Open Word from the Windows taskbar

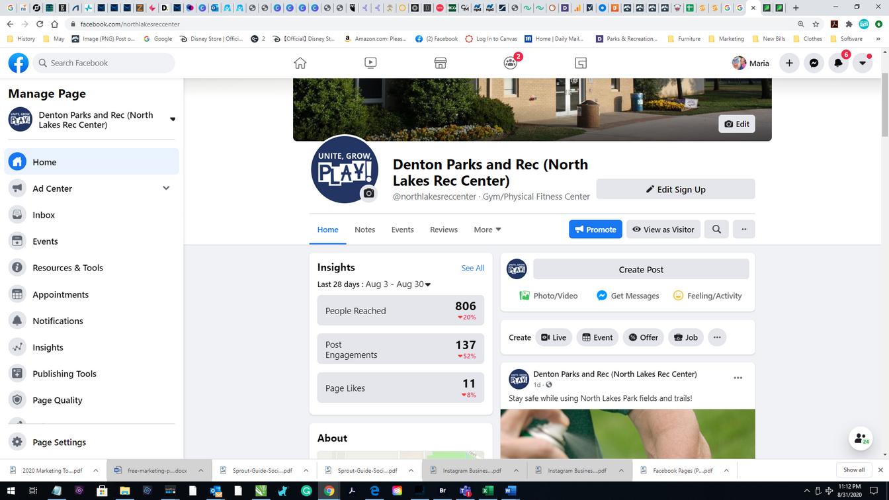point(511,491)
